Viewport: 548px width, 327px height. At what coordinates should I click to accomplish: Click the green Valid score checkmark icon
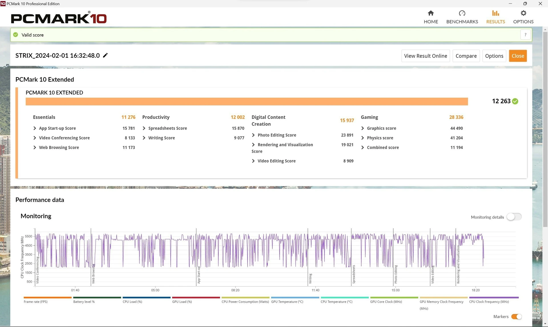click(x=16, y=35)
